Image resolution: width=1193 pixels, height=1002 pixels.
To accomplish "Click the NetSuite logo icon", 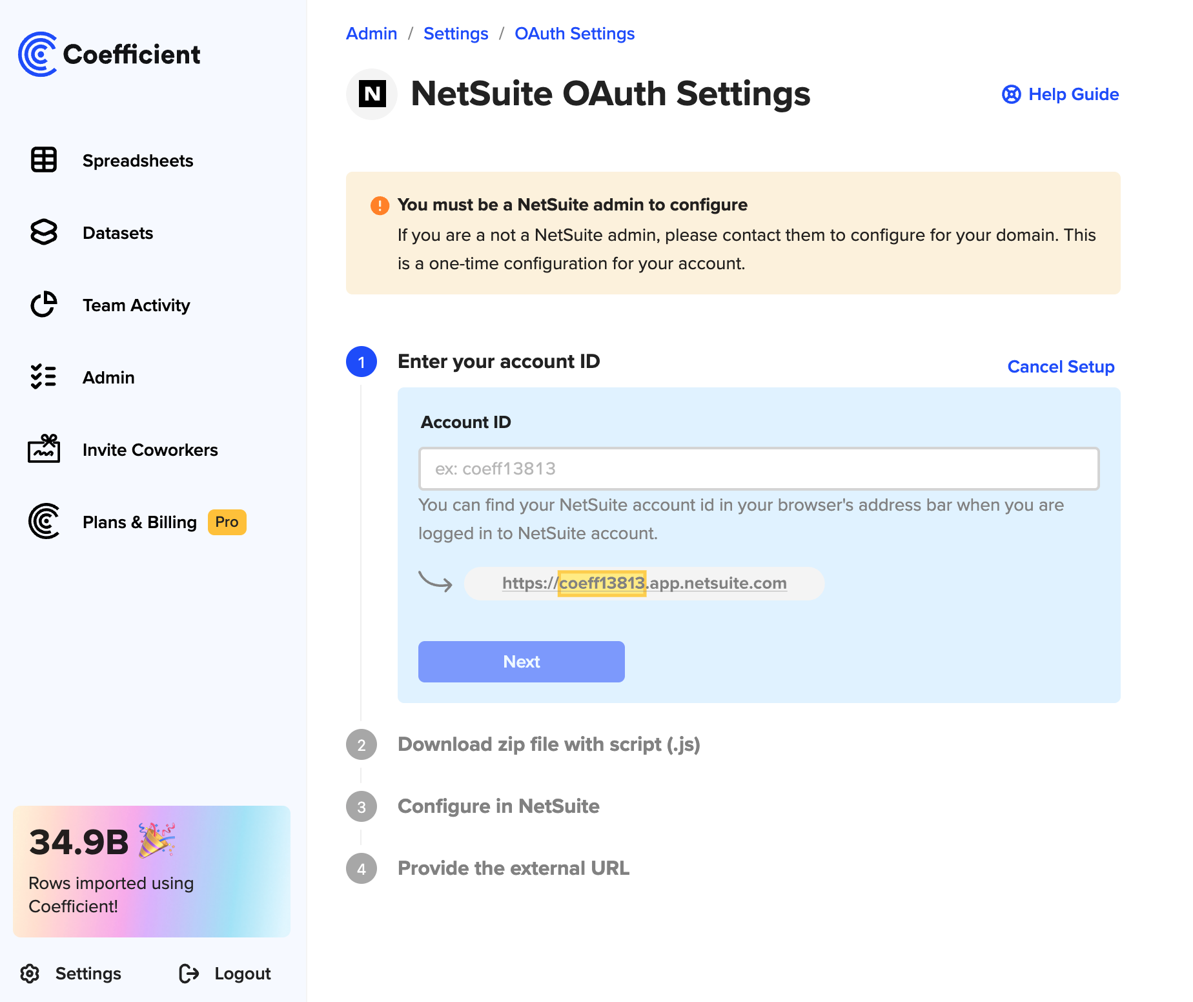I will point(372,94).
